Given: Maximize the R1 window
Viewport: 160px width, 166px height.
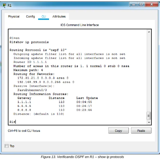Looking at the screenshot, I should (x=141, y=5).
